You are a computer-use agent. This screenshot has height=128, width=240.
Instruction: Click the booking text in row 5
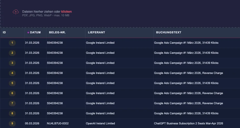coord(186,83)
